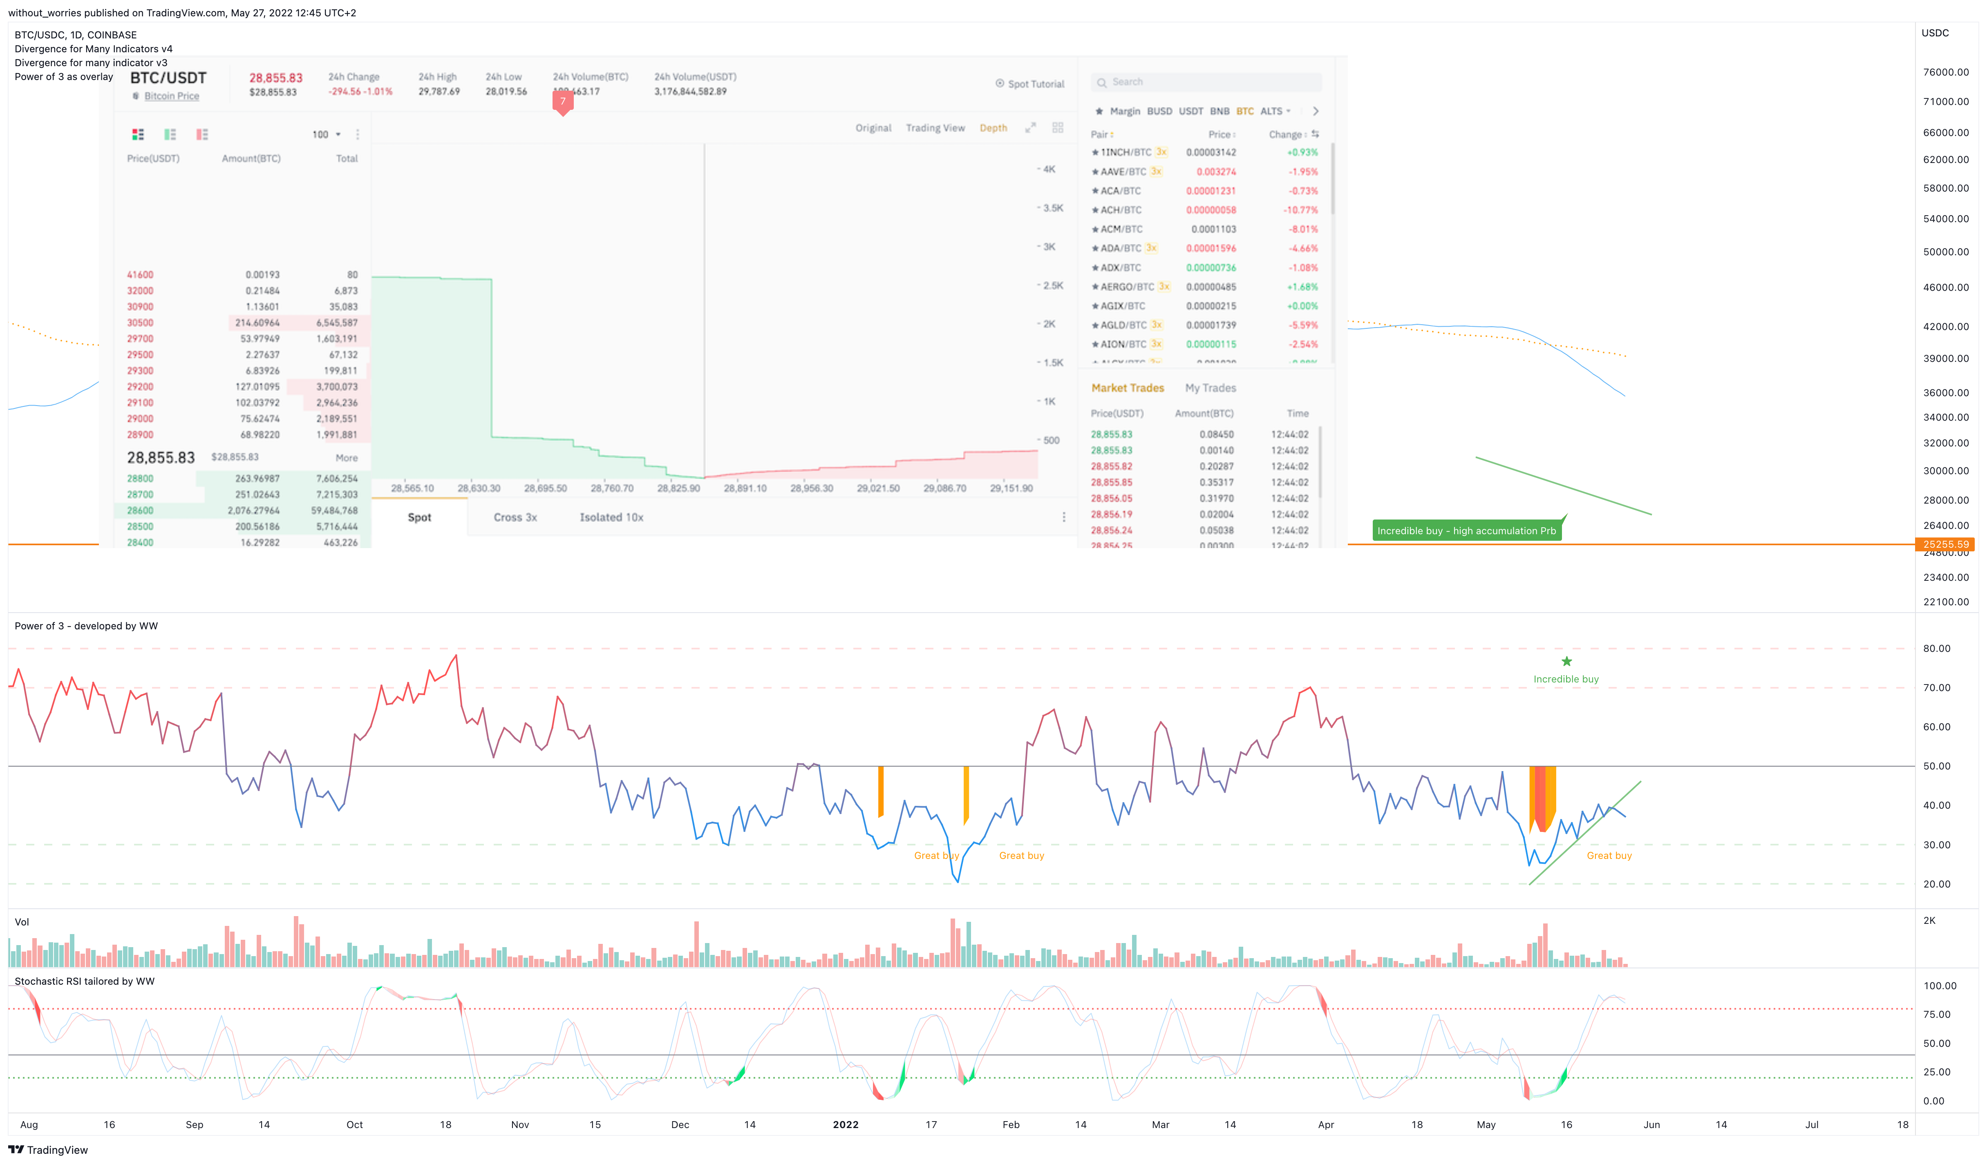Click the change column swap icon
The width and height of the screenshot is (1987, 1164).
1315,134
